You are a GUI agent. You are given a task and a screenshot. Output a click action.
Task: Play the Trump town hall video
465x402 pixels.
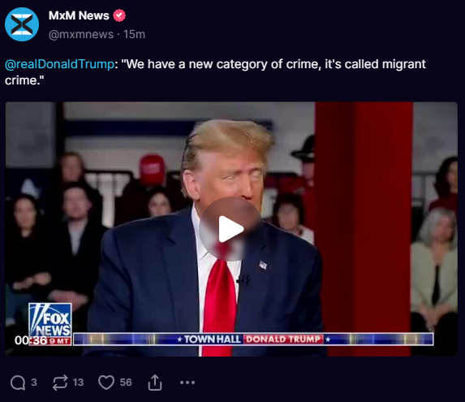click(x=231, y=229)
